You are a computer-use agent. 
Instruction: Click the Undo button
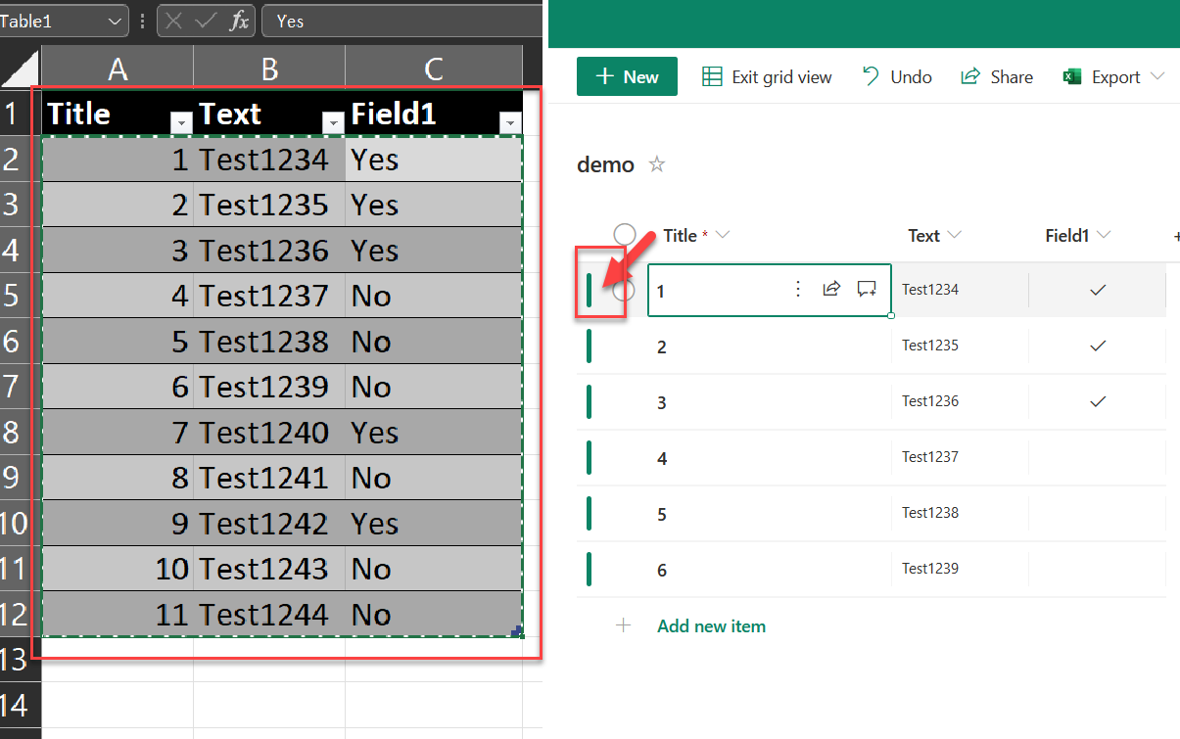(x=897, y=77)
